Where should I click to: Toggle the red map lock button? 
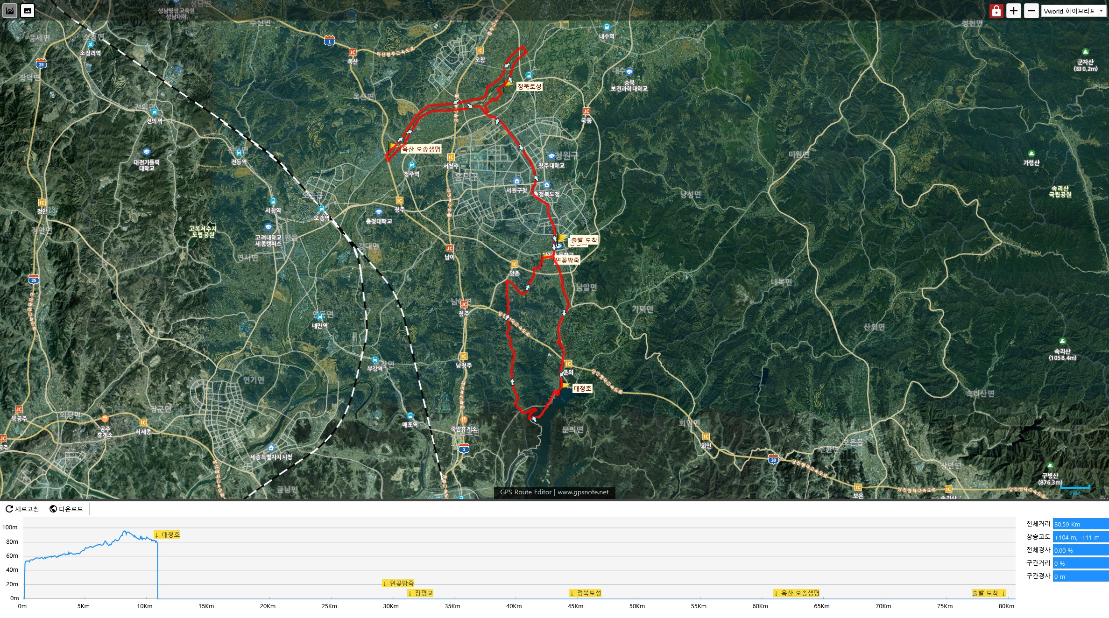pyautogui.click(x=996, y=11)
